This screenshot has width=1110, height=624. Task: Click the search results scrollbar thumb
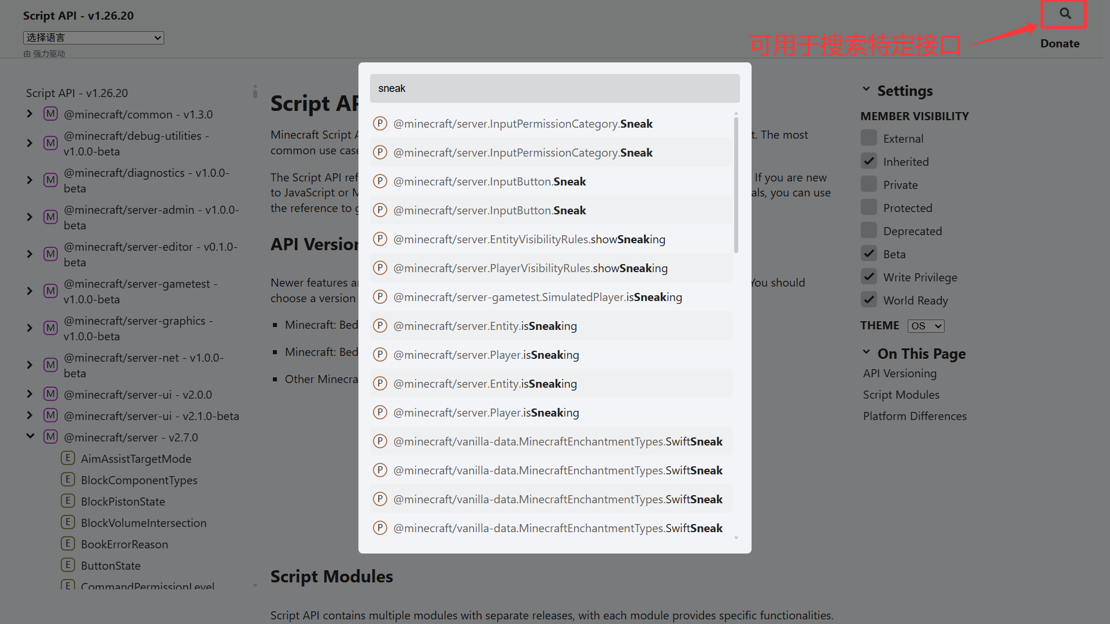736,185
